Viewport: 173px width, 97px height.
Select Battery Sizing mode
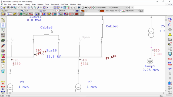click(54, 14)
